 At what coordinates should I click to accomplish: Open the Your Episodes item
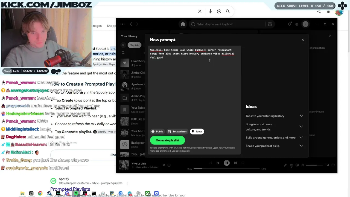[132, 110]
